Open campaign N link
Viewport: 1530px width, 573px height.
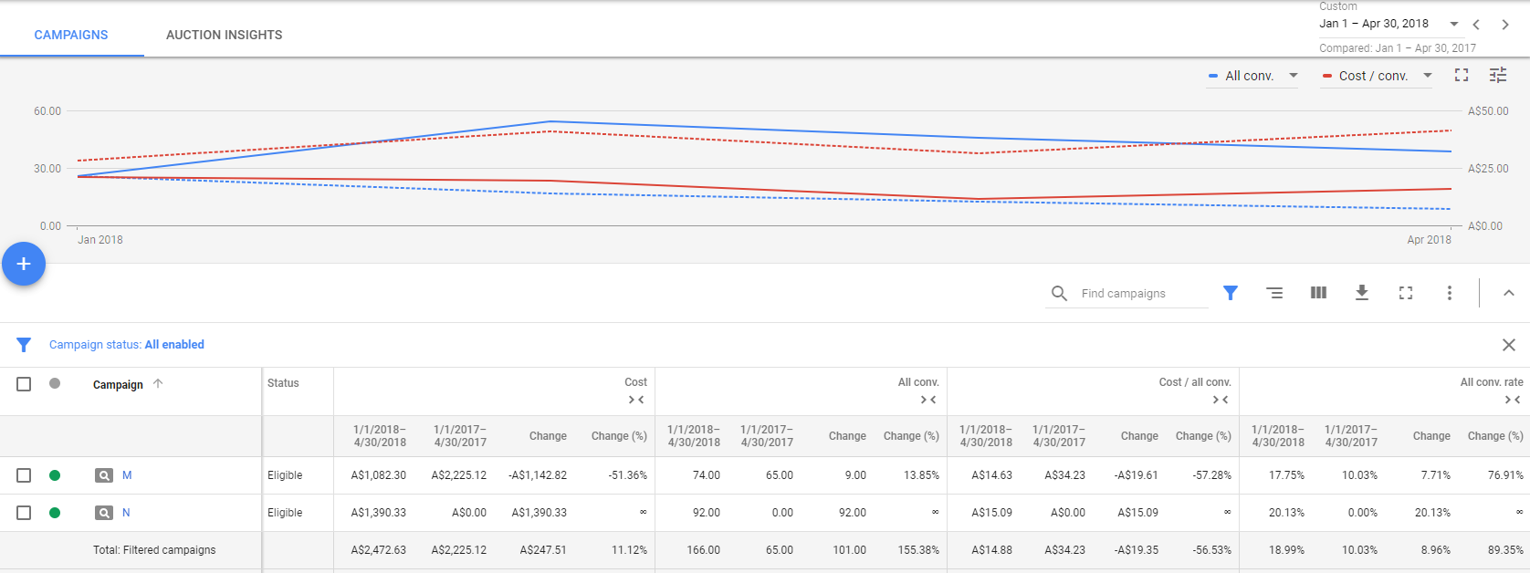pos(126,513)
